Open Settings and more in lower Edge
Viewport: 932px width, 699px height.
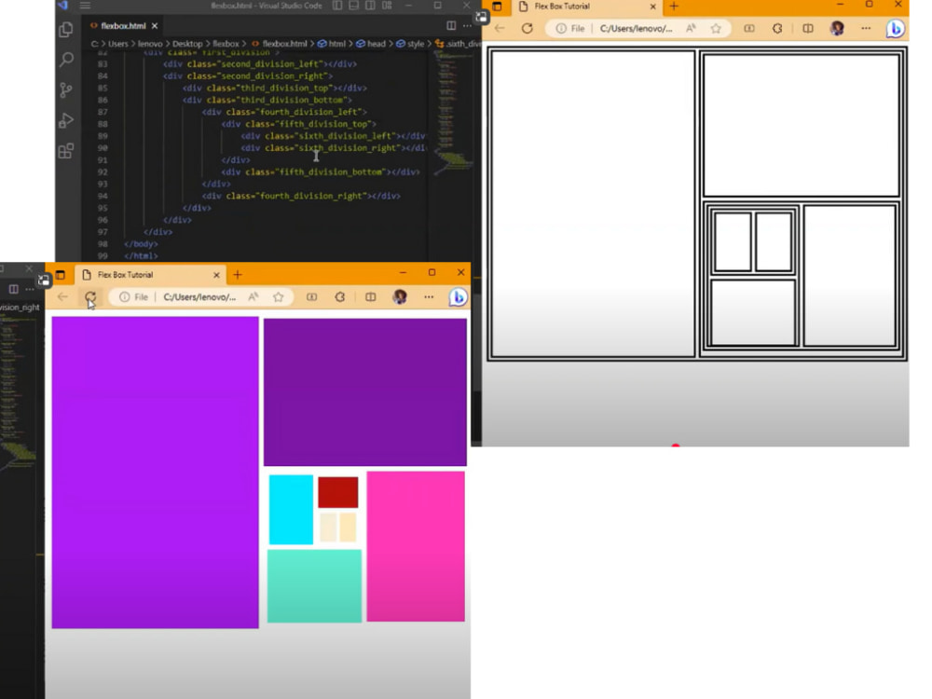pyautogui.click(x=429, y=296)
